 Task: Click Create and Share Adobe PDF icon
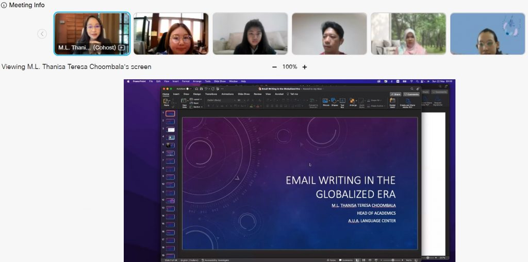click(x=409, y=102)
